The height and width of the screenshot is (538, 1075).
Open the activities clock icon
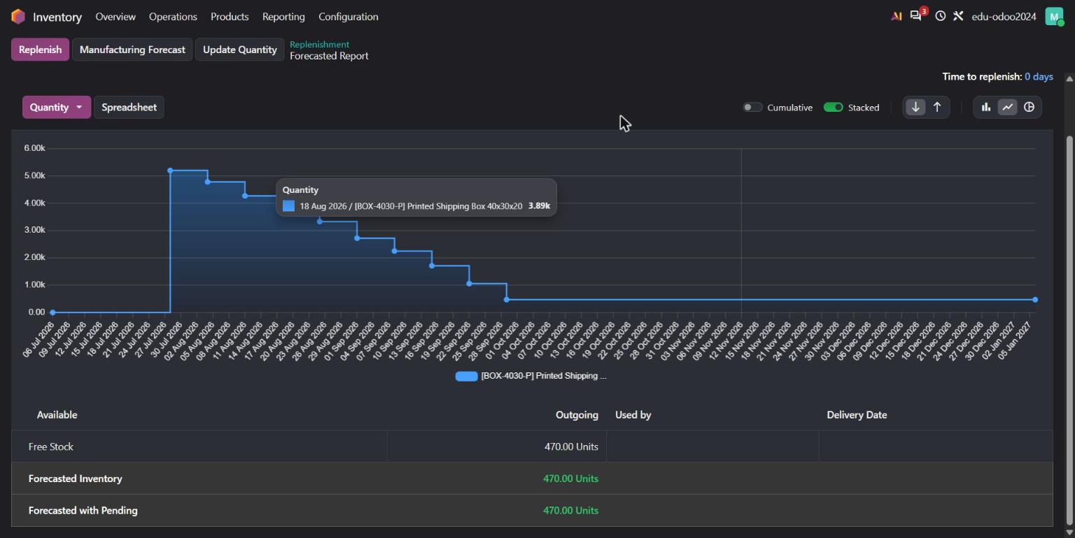point(941,16)
